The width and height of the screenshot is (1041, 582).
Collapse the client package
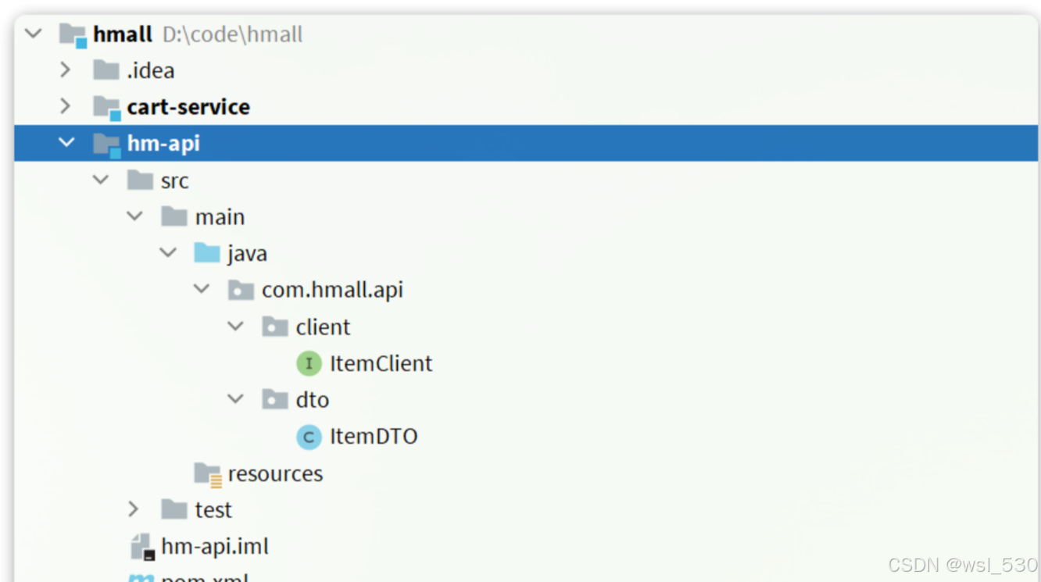coord(235,327)
